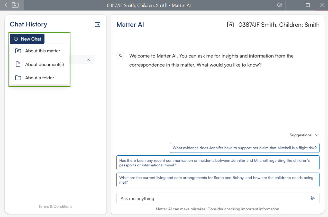Maximize the Matter AI window
The image size is (328, 217).
pos(308,5)
